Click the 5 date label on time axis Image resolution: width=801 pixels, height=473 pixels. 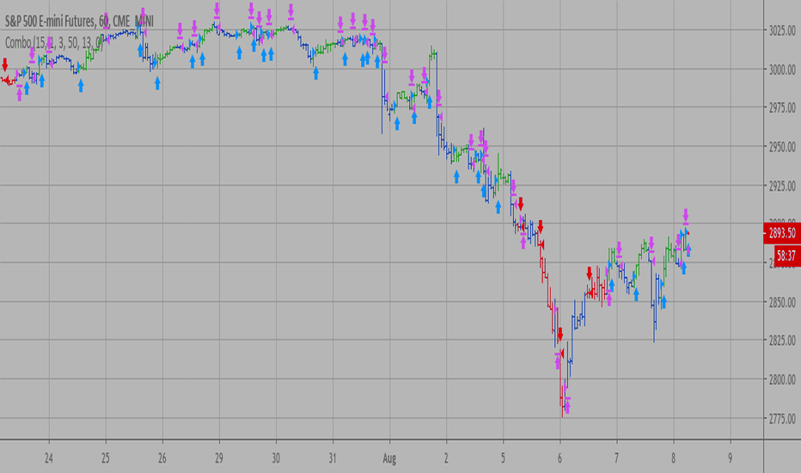coord(503,458)
